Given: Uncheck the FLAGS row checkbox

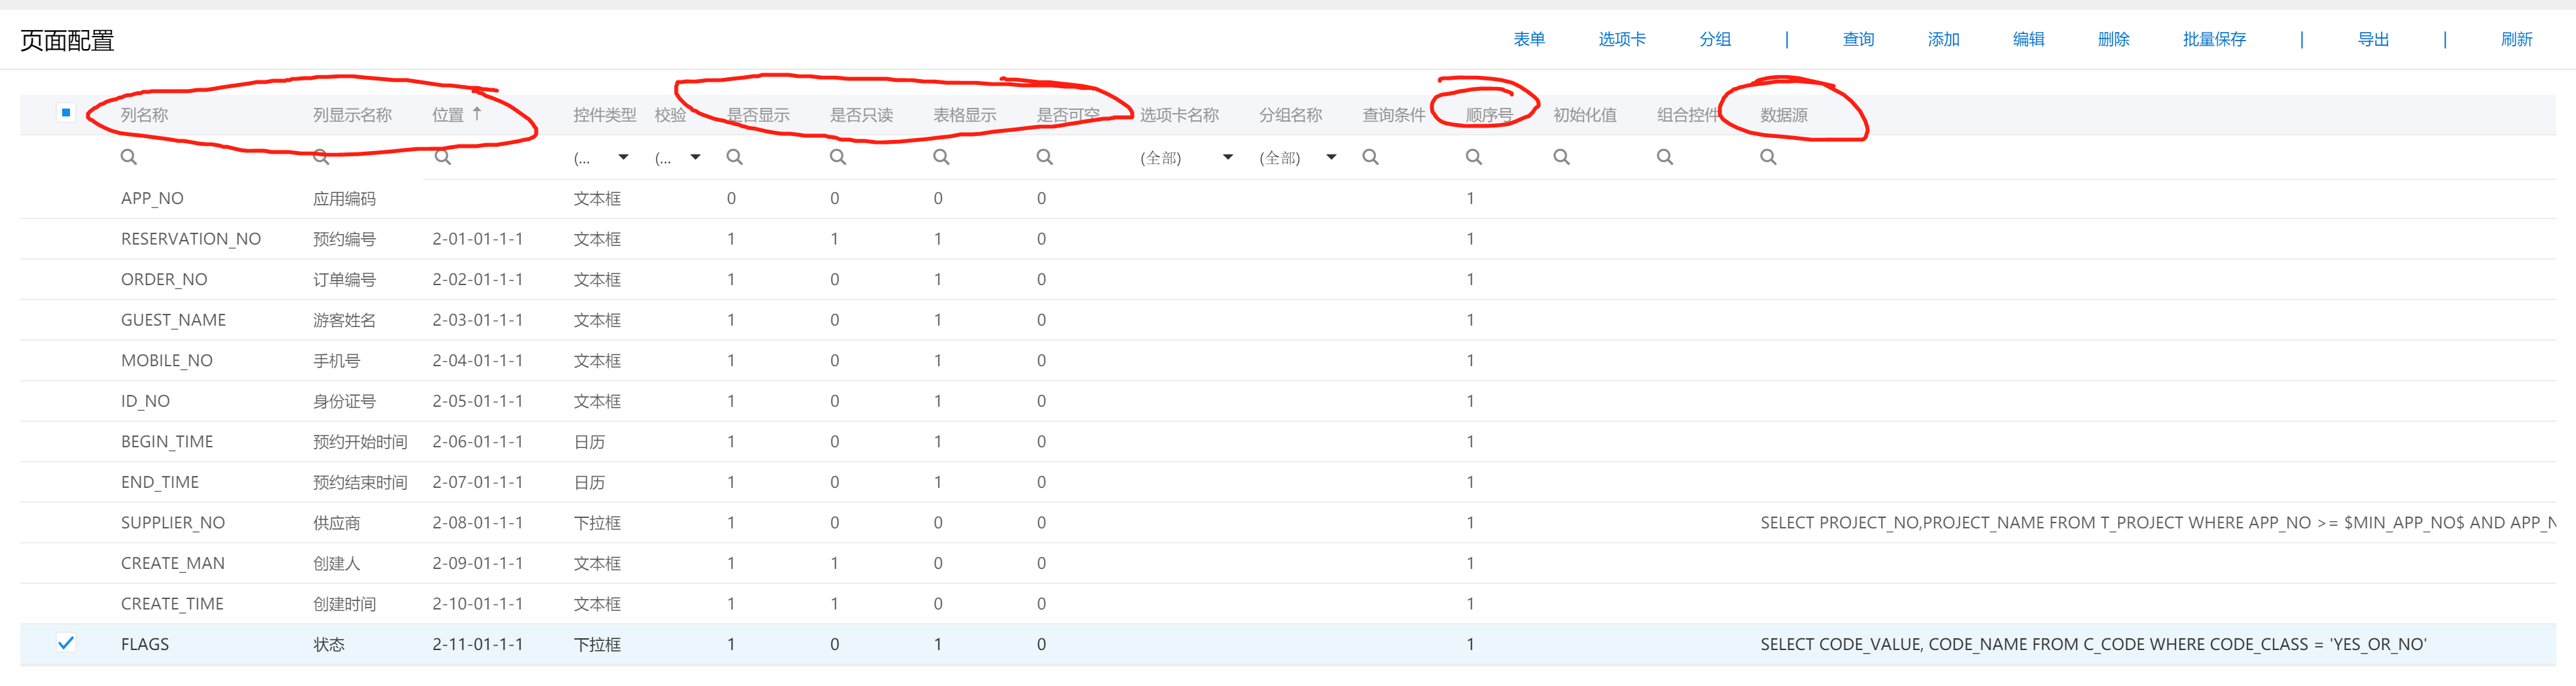Looking at the screenshot, I should click(x=66, y=644).
